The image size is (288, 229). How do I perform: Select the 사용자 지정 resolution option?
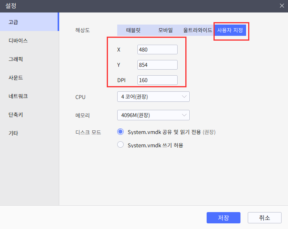click(x=230, y=30)
